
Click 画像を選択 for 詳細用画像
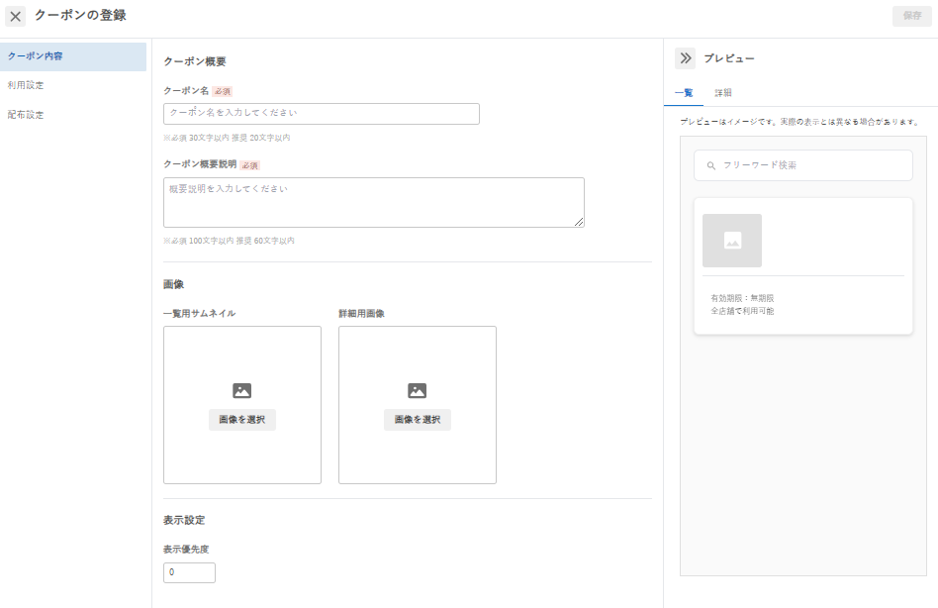418,420
